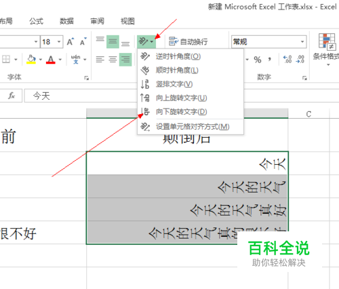Open number format dialog launcher
The image size is (339, 289).
tap(304, 78)
